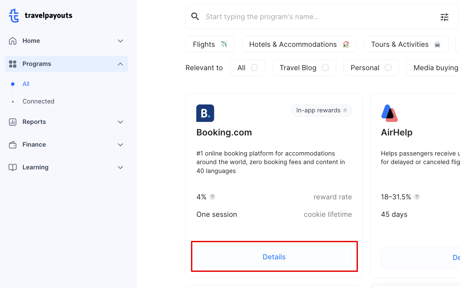Image resolution: width=460 pixels, height=288 pixels.
Task: Open All programs in sidebar
Action: pos(26,84)
